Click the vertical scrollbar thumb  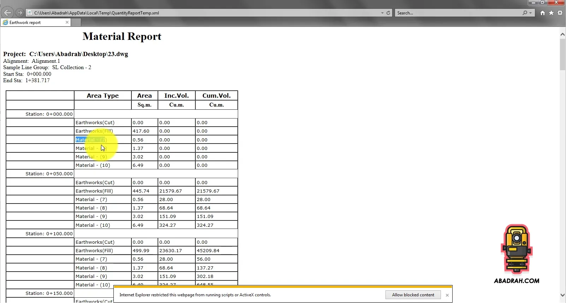coord(562,55)
